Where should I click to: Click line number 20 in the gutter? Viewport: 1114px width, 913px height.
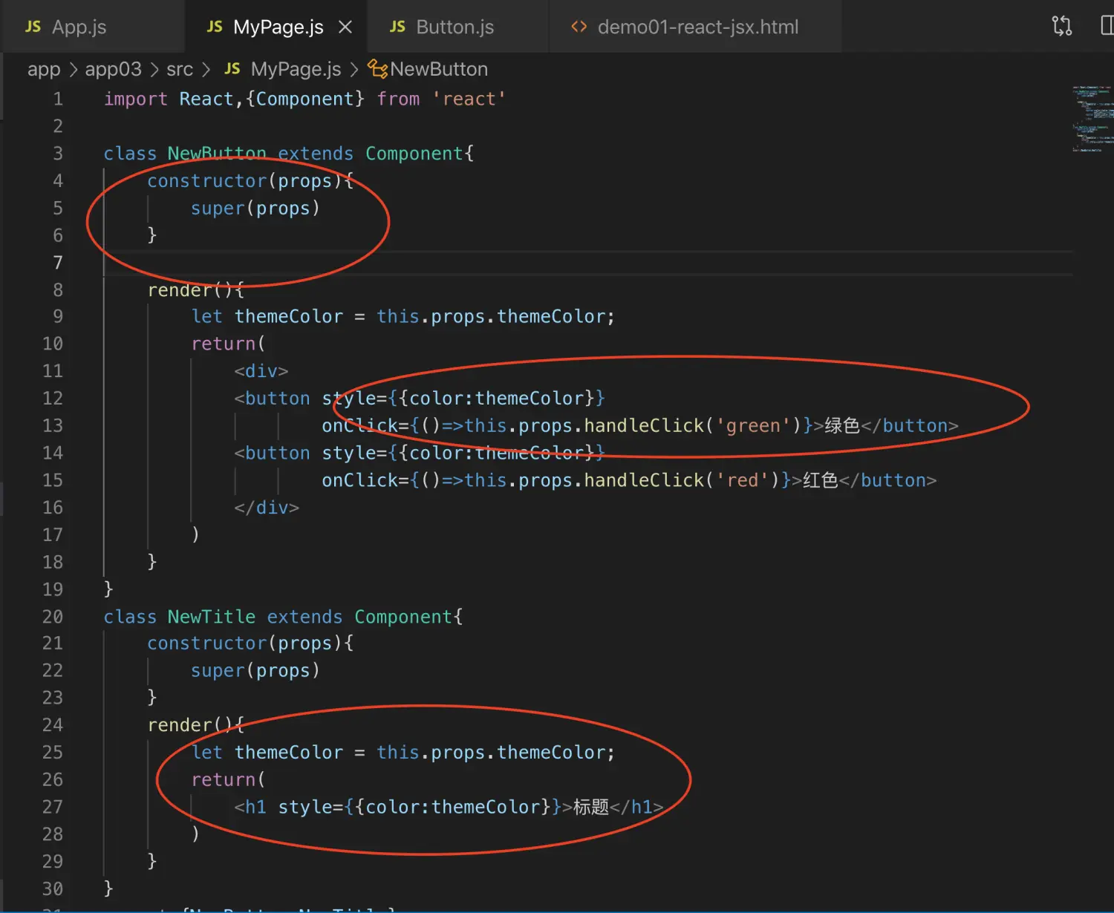[x=53, y=617]
